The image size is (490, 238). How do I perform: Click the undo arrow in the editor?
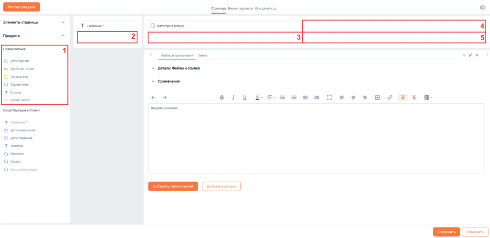pos(153,97)
